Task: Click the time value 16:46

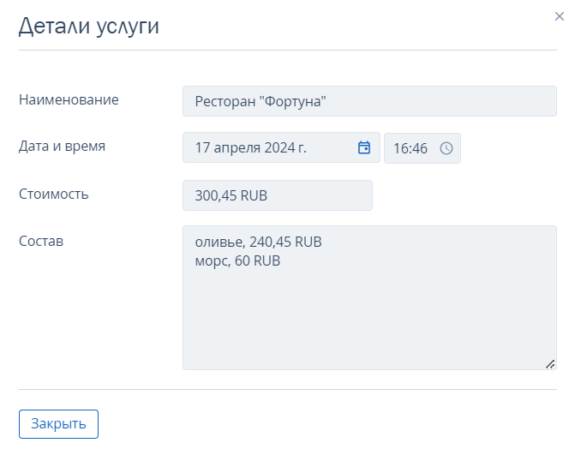Action: point(410,148)
